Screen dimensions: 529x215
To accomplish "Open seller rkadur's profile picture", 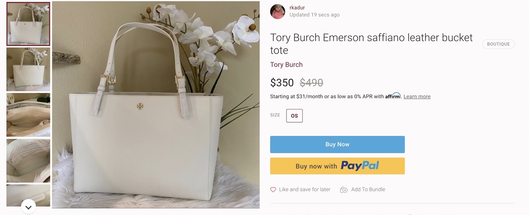I will coord(278,11).
